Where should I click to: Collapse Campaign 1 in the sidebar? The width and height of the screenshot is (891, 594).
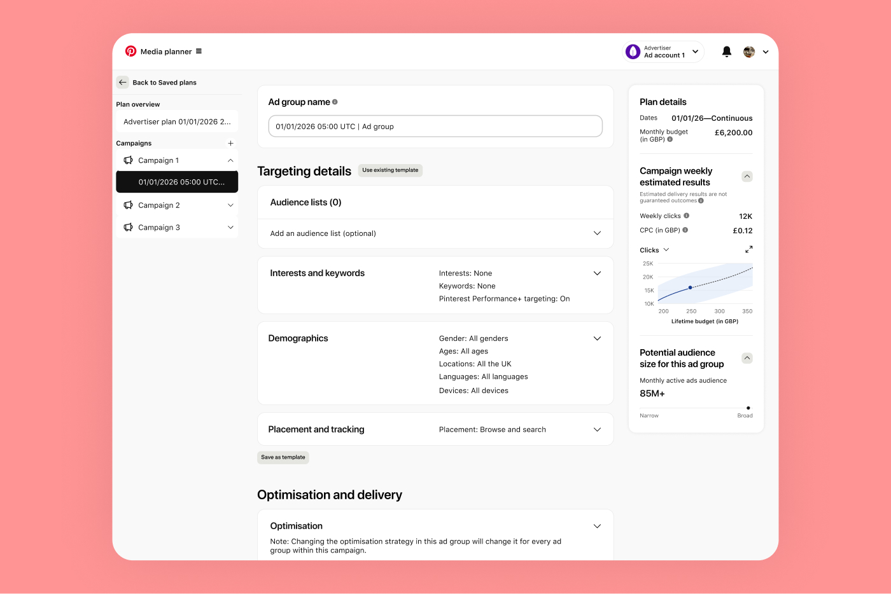(x=230, y=160)
